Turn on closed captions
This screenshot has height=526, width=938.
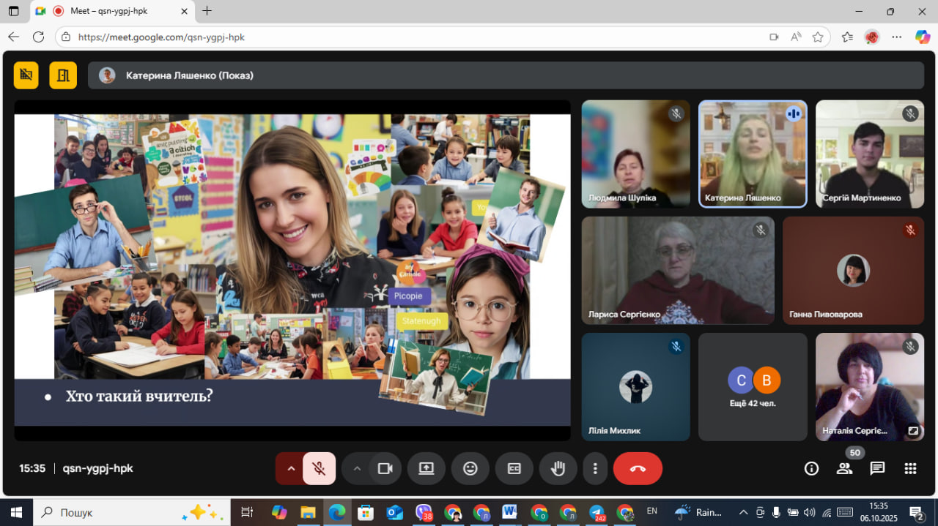(x=514, y=469)
